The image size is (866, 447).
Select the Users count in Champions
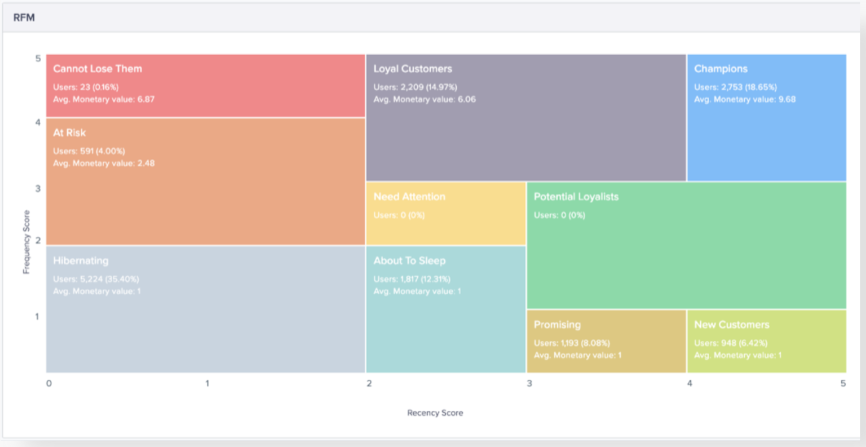pos(735,87)
